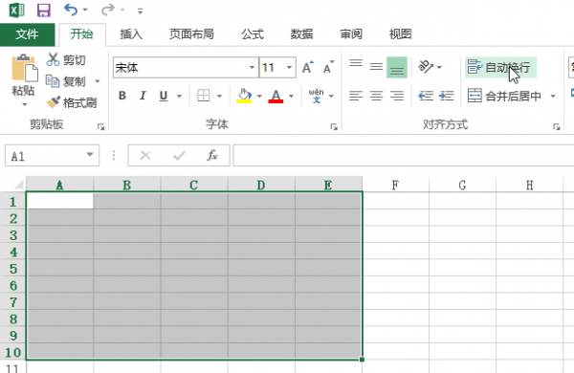Align text to middle of cell
The image size is (574, 373).
(x=376, y=67)
